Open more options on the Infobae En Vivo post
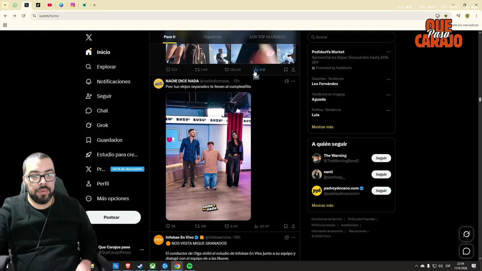Screen dimensions: 482x271 293,238
